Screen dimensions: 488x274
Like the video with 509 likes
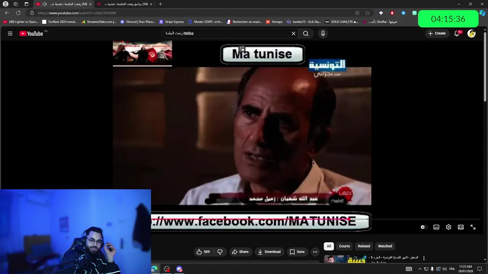point(203,252)
